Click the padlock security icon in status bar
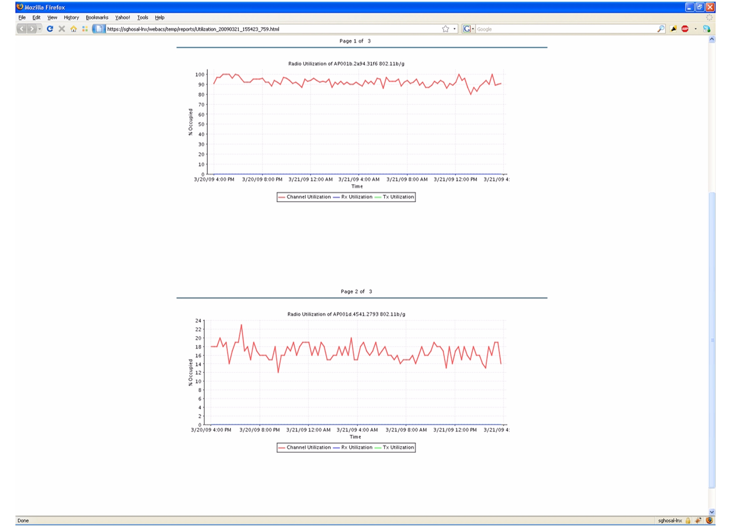This screenshot has height=527, width=731. point(688,520)
